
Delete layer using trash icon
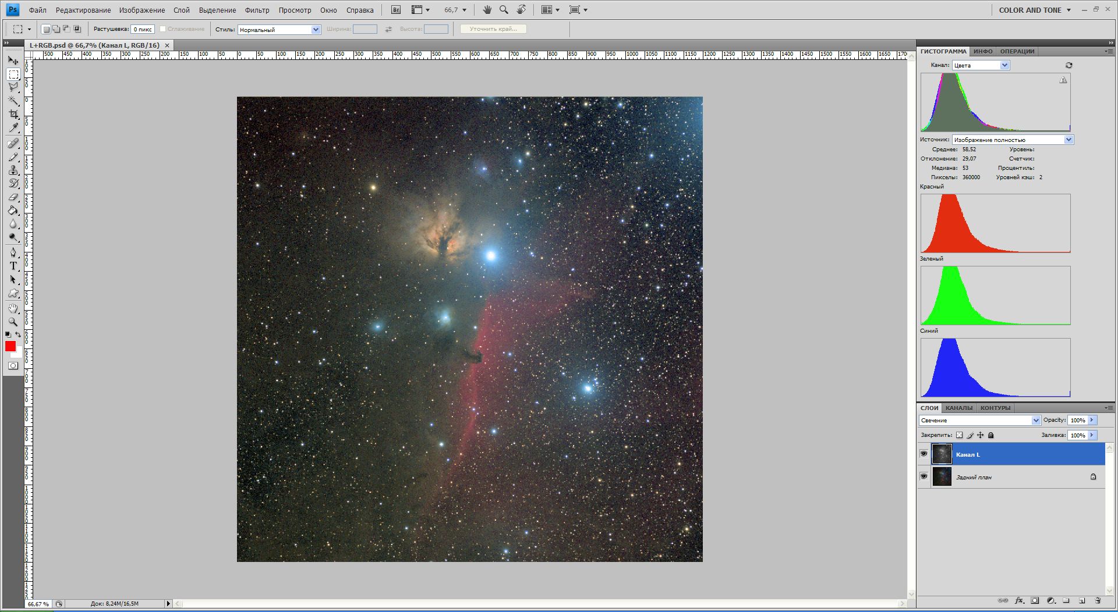(x=1098, y=600)
